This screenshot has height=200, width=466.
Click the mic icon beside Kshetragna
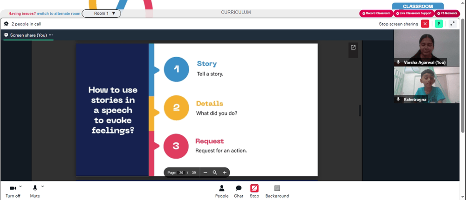(398, 100)
